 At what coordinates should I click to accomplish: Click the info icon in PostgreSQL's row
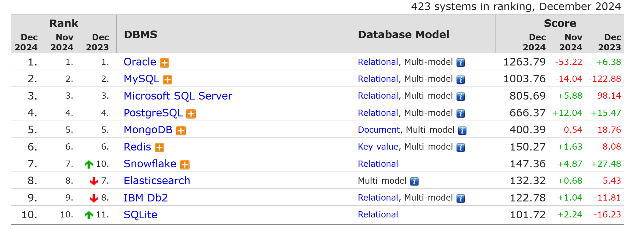(460, 113)
